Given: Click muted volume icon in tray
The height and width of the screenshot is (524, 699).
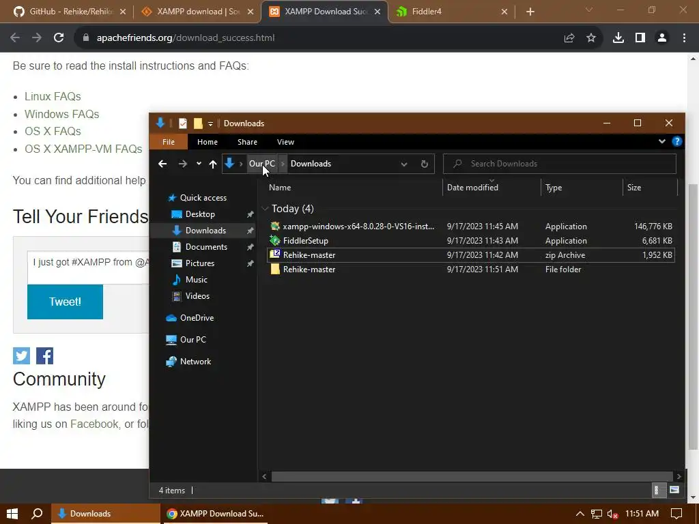Looking at the screenshot, I should click(612, 514).
